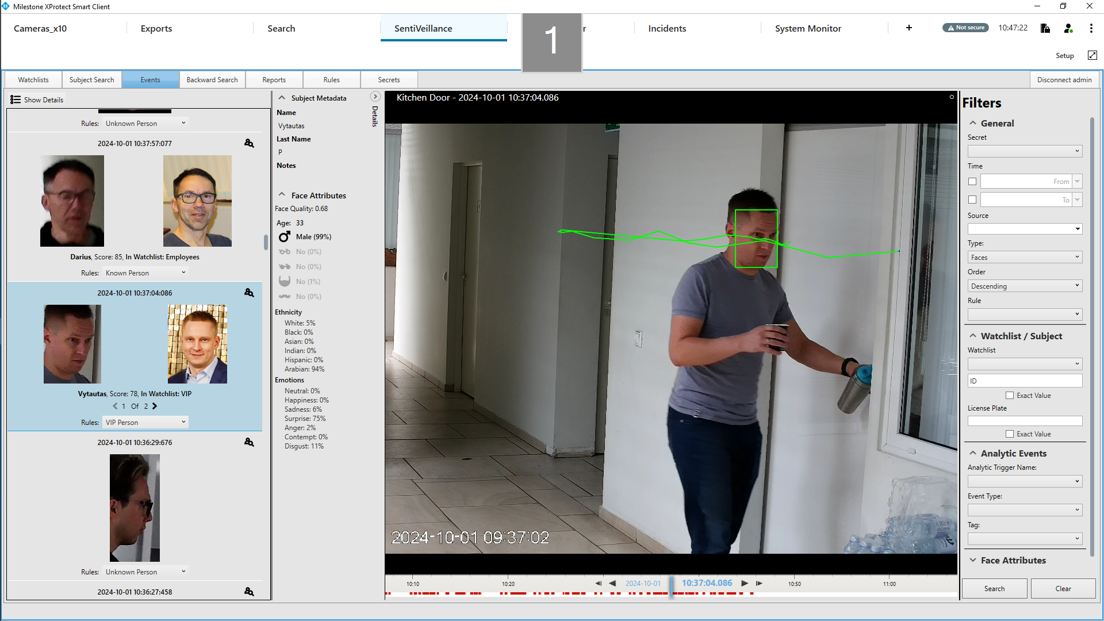Open the Source dropdown

[1025, 229]
